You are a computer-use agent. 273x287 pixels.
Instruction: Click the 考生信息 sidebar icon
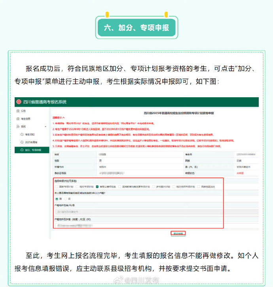[x=18, y=119]
